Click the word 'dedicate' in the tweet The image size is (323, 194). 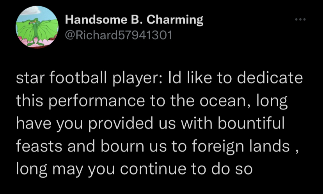click(268, 78)
